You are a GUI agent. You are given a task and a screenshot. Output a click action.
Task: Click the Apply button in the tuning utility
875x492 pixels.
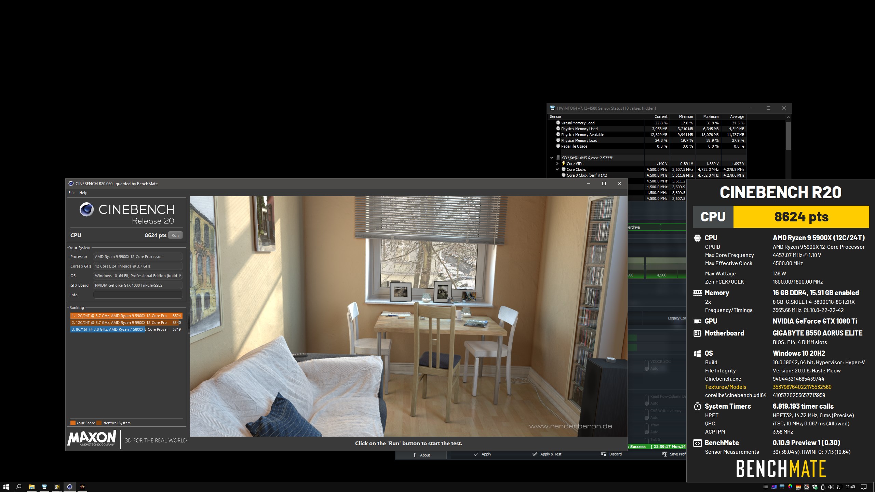482,454
